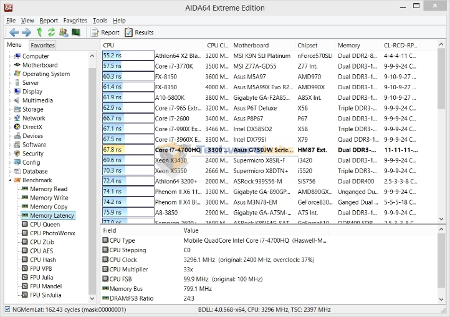Open the Favorites menu
450x317 pixels.
pyautogui.click(x=75, y=21)
